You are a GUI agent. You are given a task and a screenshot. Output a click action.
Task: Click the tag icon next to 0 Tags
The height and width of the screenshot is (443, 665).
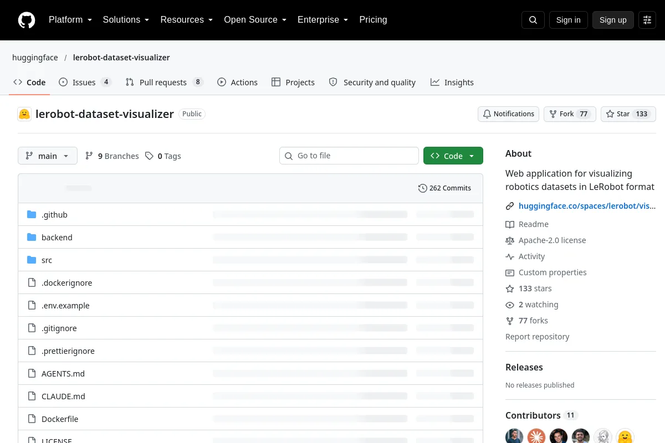click(149, 156)
